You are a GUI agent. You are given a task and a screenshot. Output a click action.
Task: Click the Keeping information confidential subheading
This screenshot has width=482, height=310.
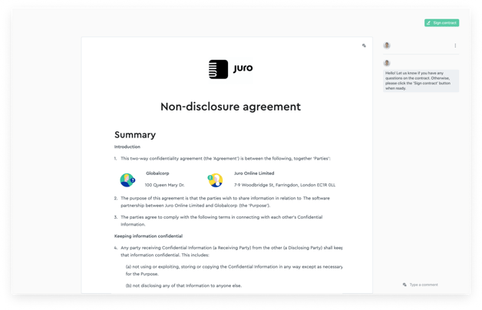(148, 236)
